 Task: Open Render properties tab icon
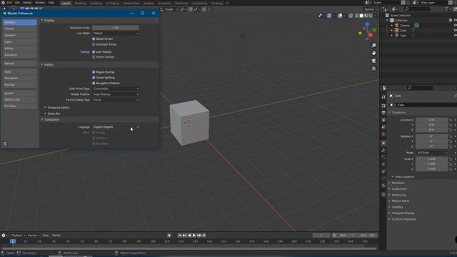click(x=383, y=106)
